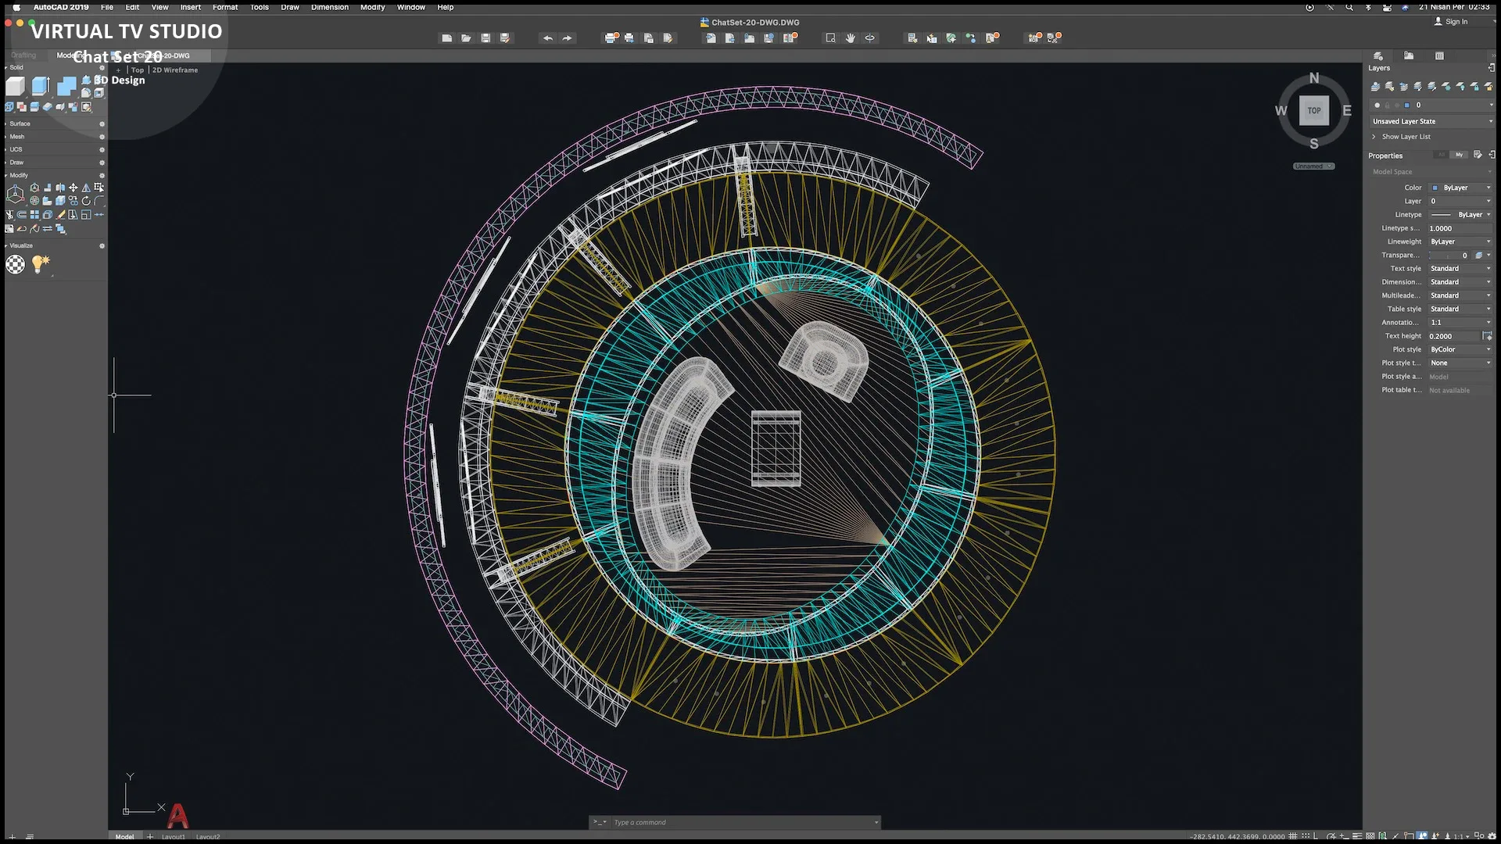The height and width of the screenshot is (844, 1501).
Task: Expand the Properties panel section
Action: pyautogui.click(x=1492, y=156)
